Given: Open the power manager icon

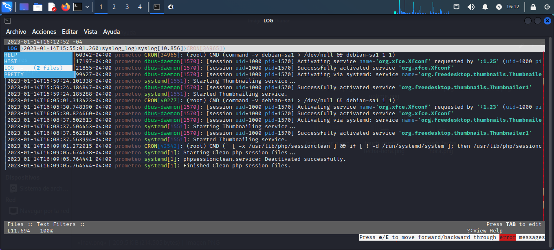Looking at the screenshot, I should pos(499,7).
